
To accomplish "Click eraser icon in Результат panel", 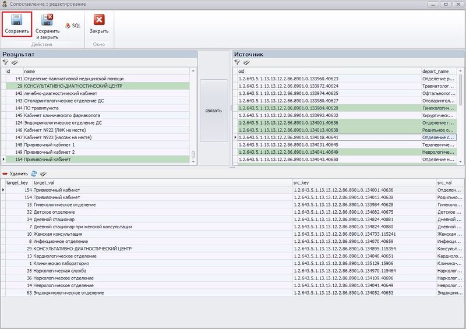I will [x=15, y=62].
